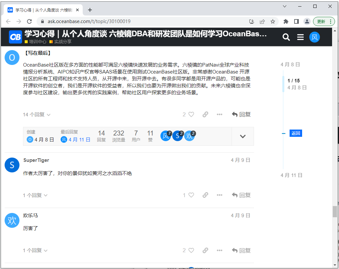Open the 实战分享 category link
Image resolution: width=339 pixels, height=269 pixels.
coord(61,42)
